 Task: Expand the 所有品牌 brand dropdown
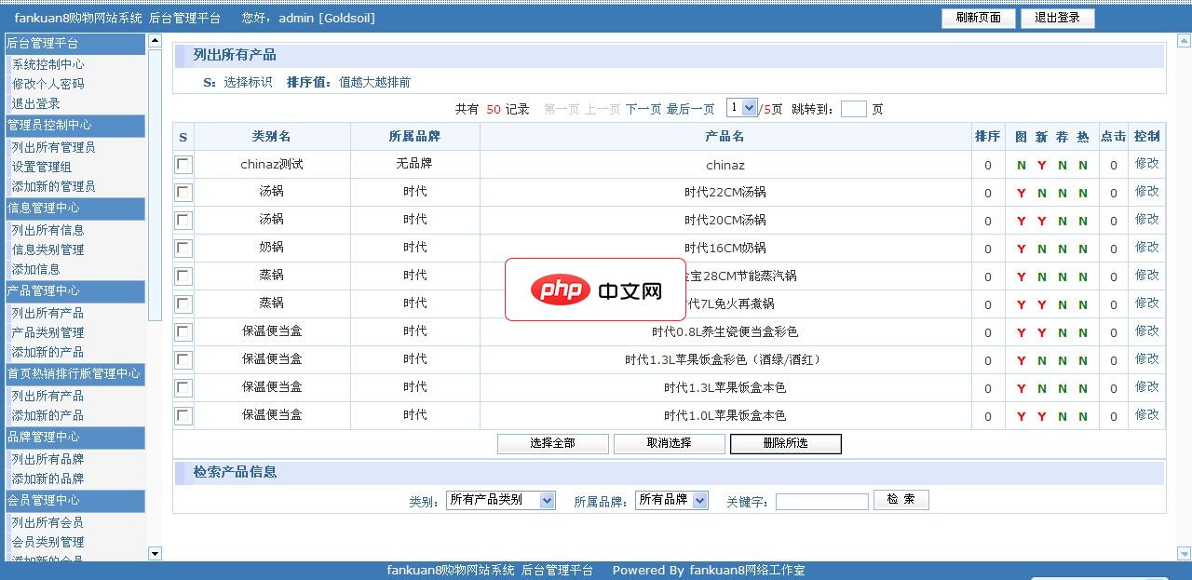click(670, 499)
